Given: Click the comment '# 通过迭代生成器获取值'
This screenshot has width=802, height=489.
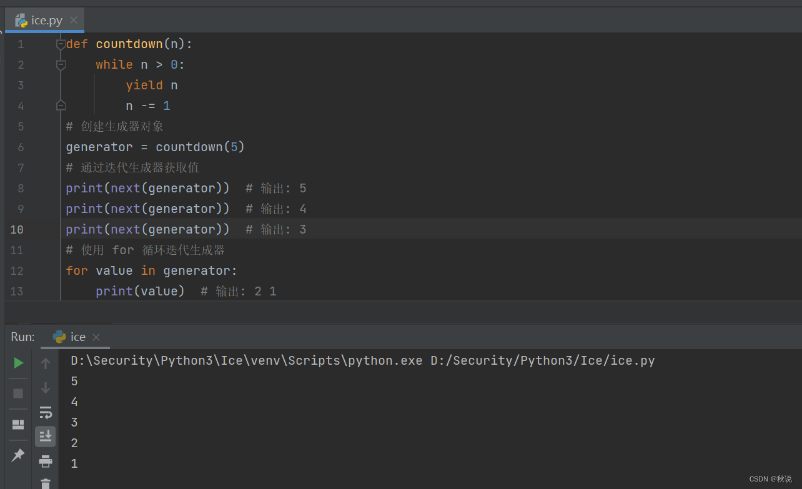Looking at the screenshot, I should 132,167.
